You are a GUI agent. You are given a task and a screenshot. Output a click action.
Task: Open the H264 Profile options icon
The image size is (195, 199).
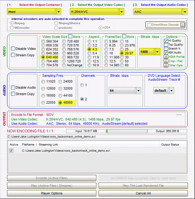coord(166,57)
